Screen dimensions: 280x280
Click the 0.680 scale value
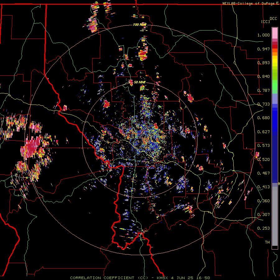click(264, 118)
